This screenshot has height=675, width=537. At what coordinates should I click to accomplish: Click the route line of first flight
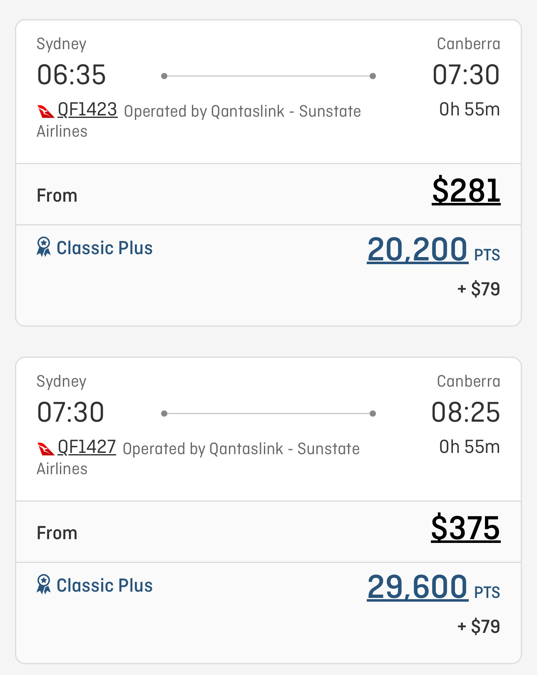click(x=268, y=76)
